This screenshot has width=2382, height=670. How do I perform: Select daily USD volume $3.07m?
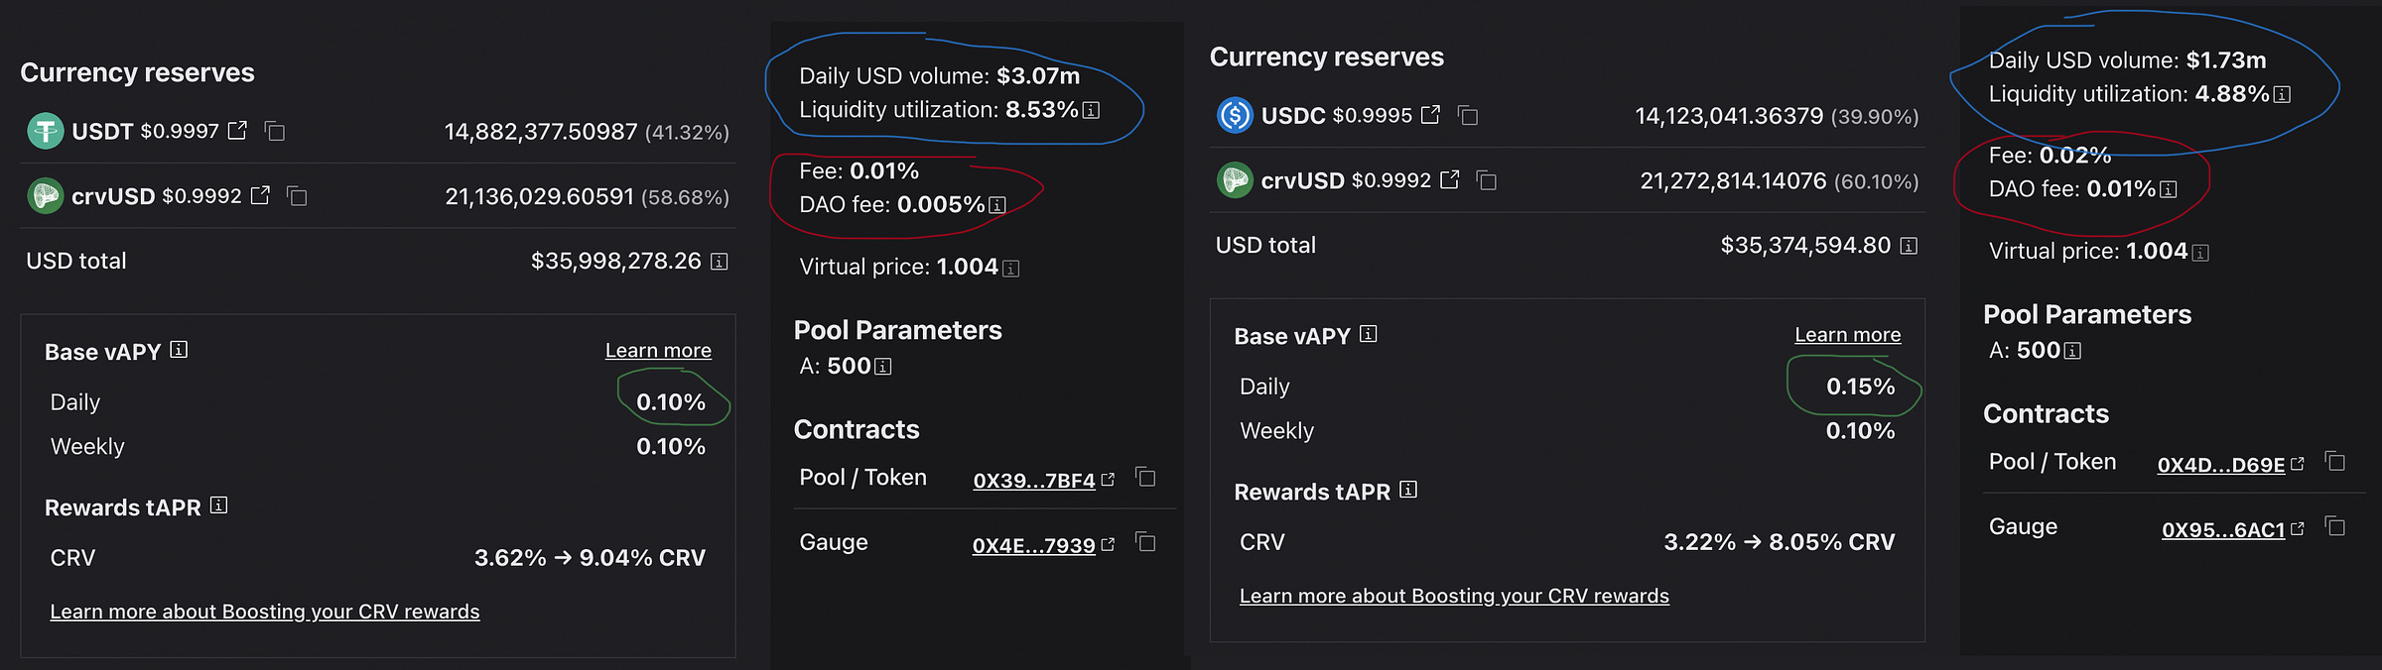[x=1038, y=75]
